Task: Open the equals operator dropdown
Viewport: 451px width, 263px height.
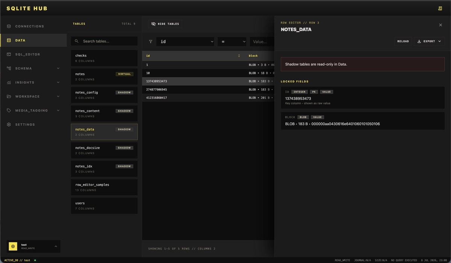Action: [x=232, y=42]
